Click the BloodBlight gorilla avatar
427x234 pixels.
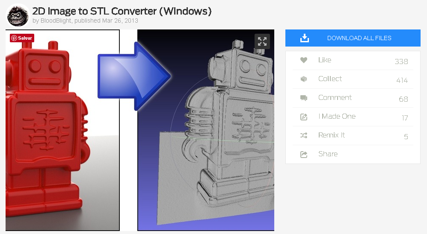(x=18, y=15)
